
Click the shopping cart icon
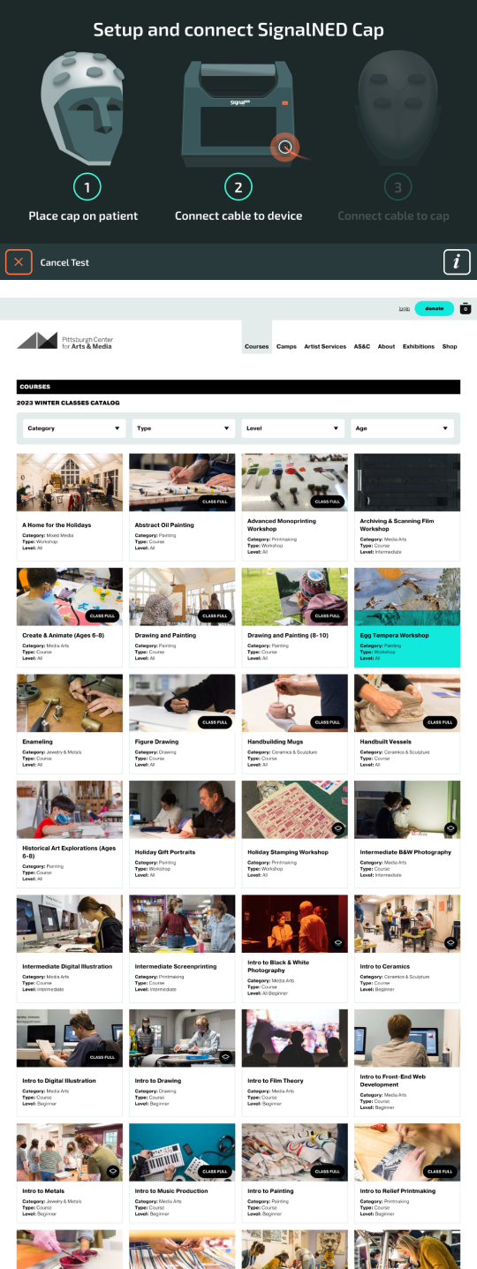pyautogui.click(x=466, y=309)
